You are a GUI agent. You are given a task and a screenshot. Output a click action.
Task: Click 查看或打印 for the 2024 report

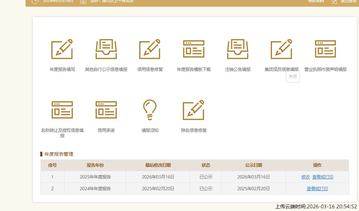click(317, 189)
